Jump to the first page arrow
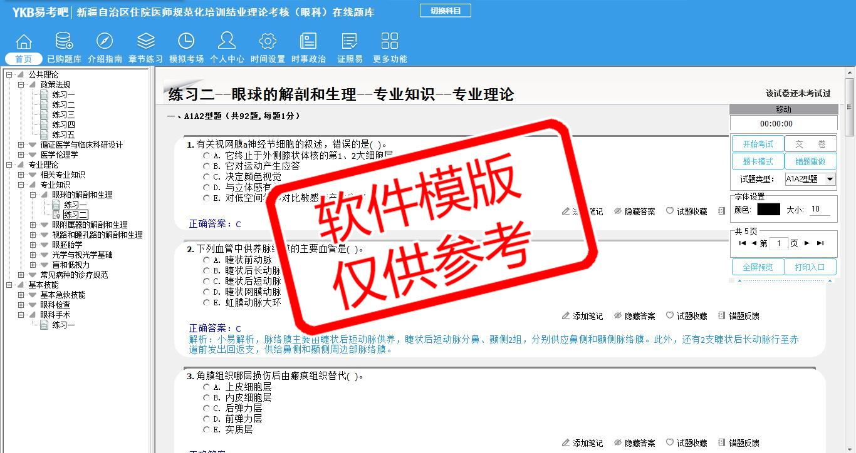856x453 pixels. pyautogui.click(x=743, y=243)
